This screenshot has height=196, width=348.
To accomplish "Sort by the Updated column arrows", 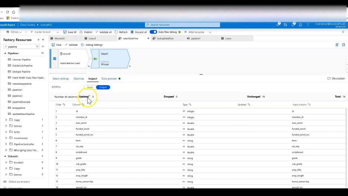I will (x=248, y=105).
